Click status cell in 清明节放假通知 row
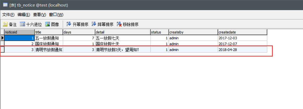 click(159, 50)
